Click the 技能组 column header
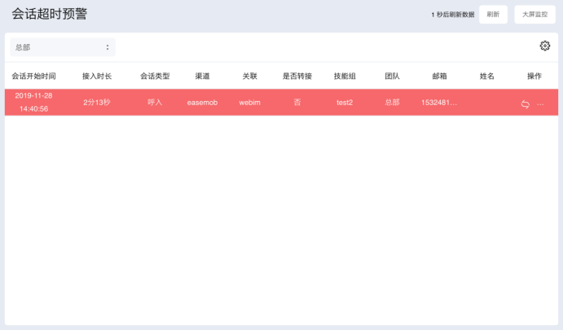 click(345, 76)
